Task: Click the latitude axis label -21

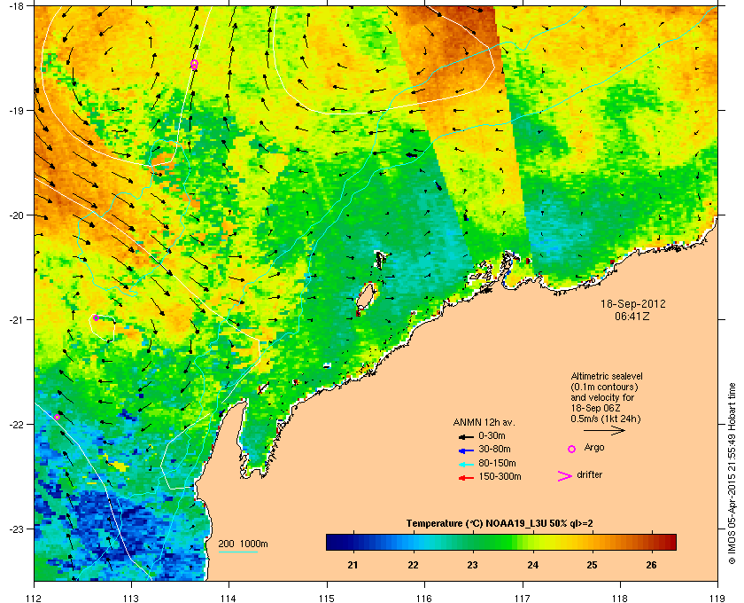Action: (x=16, y=320)
